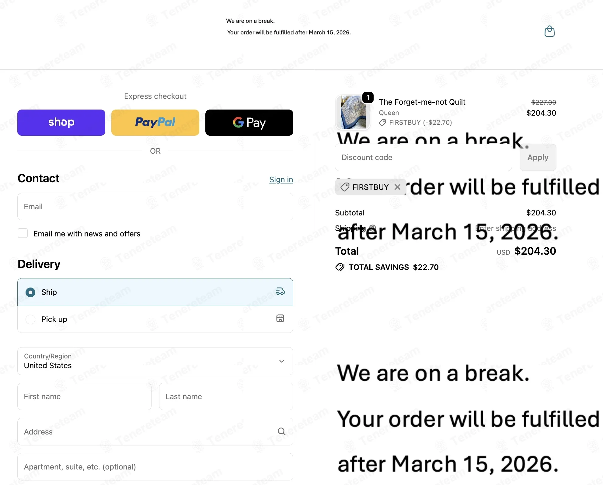Click the FIRSTBUY discount tag icon
This screenshot has width=603, height=485.
(345, 187)
